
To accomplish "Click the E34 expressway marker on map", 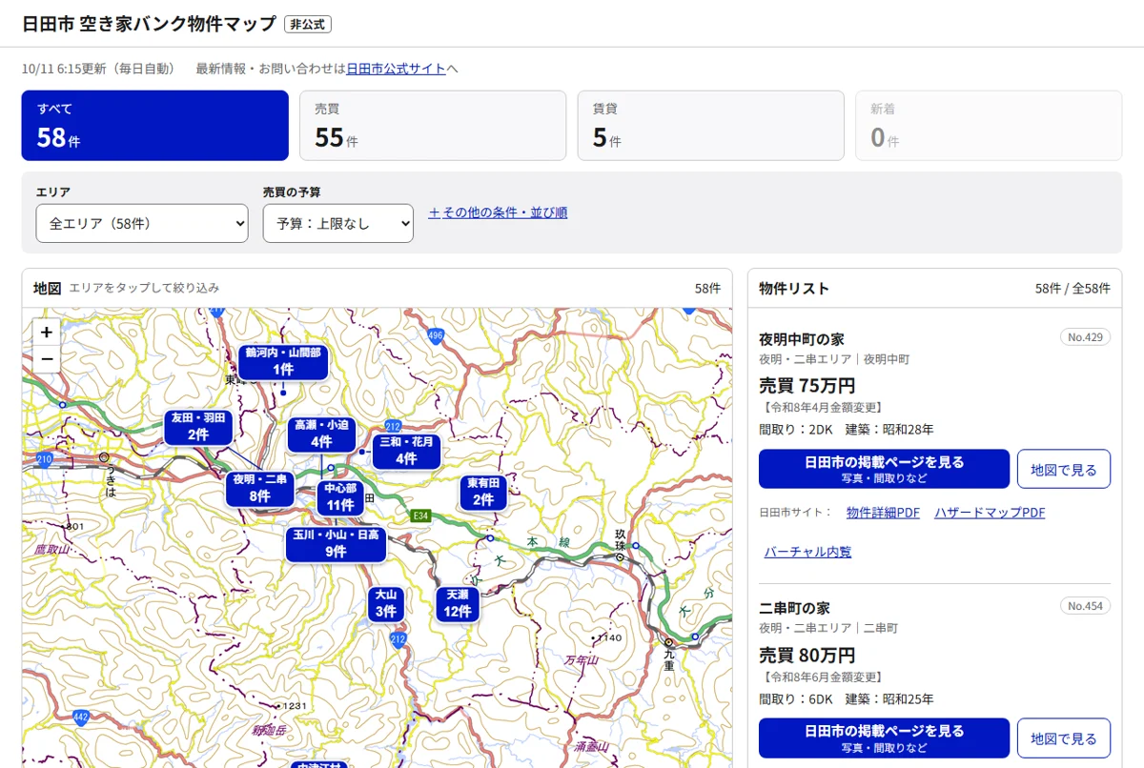I will pyautogui.click(x=420, y=515).
